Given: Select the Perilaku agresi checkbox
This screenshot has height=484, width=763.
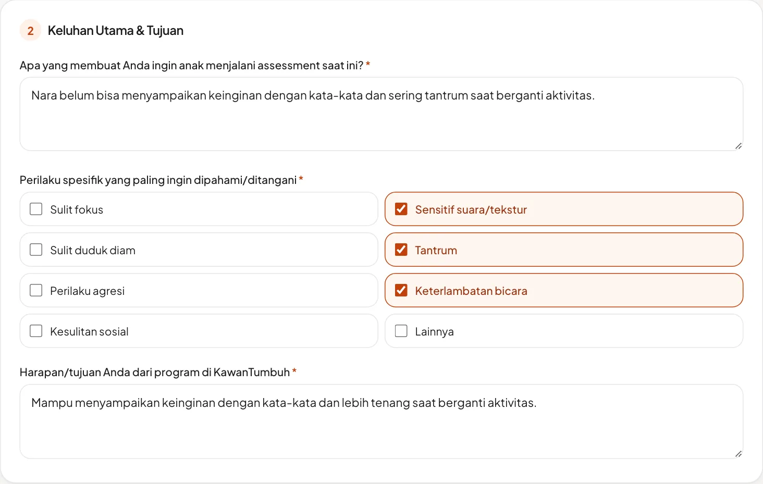Looking at the screenshot, I should [36, 290].
